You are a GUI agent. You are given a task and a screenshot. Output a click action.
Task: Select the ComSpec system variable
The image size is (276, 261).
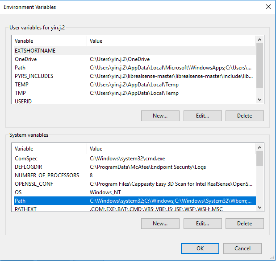[x=135, y=159]
